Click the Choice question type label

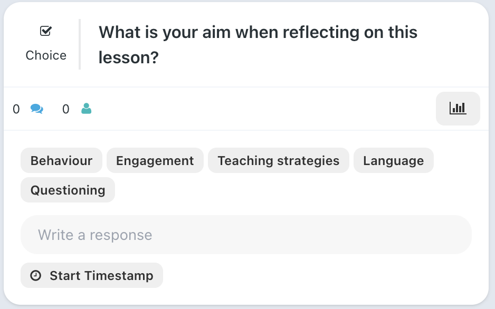click(x=46, y=55)
